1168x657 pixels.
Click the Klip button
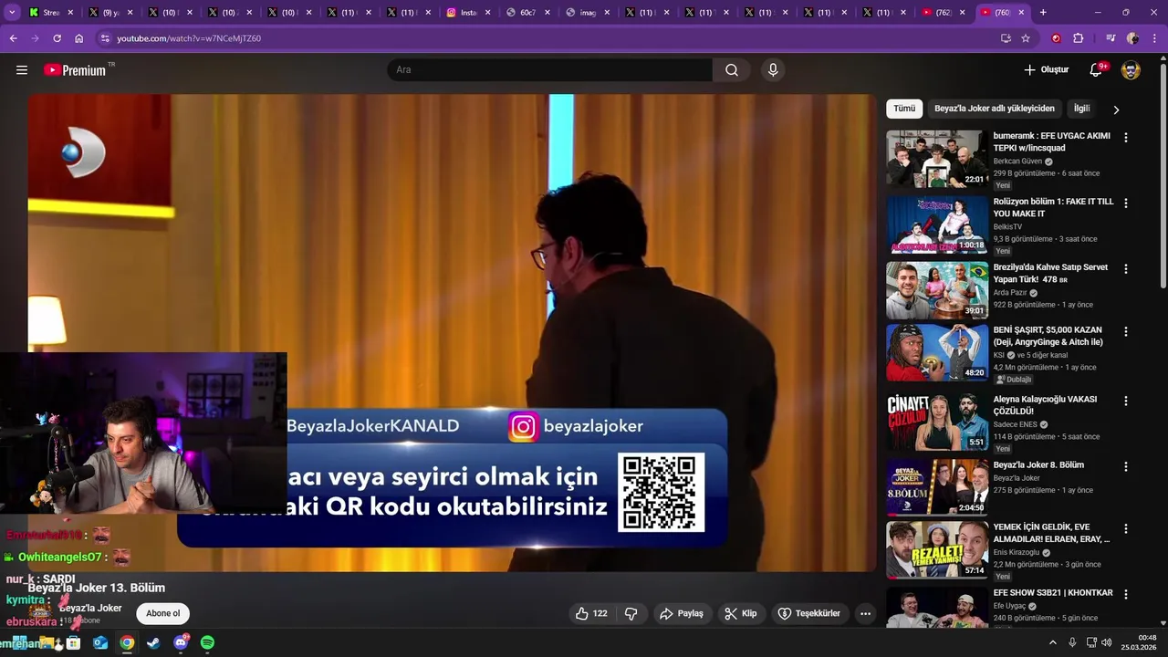pos(740,613)
